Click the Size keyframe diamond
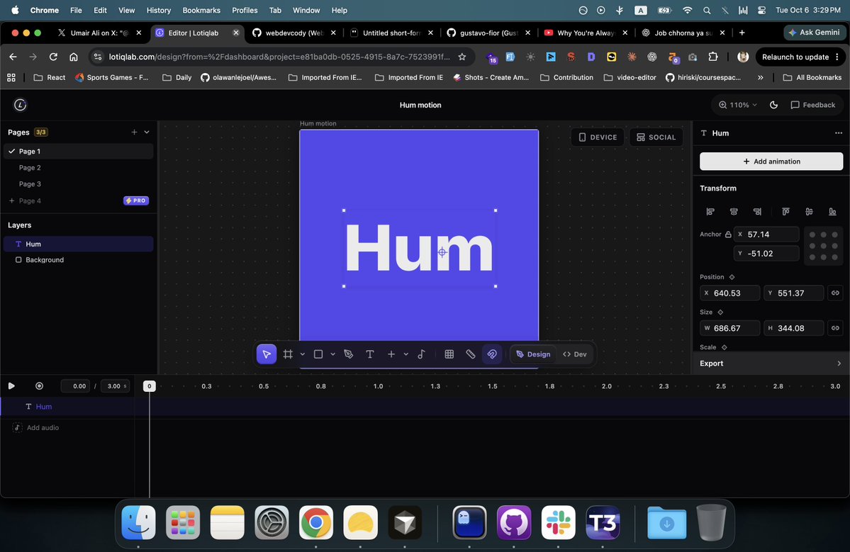850x552 pixels. coord(720,312)
